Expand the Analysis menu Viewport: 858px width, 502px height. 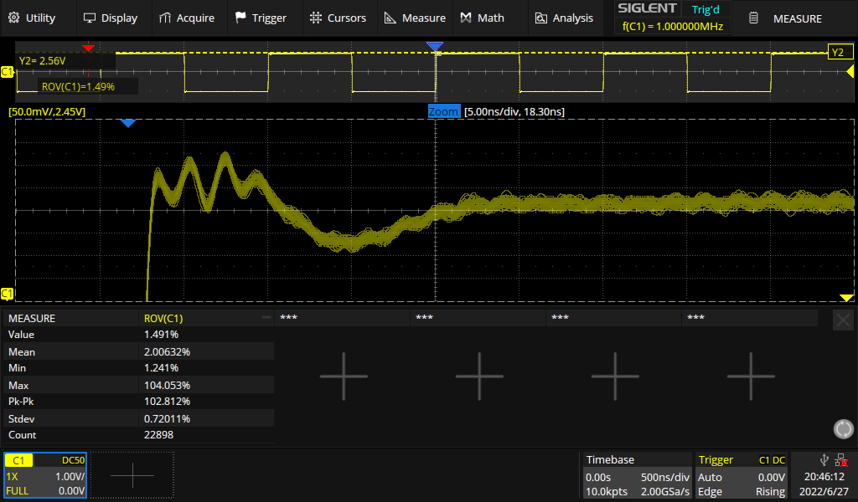[564, 18]
